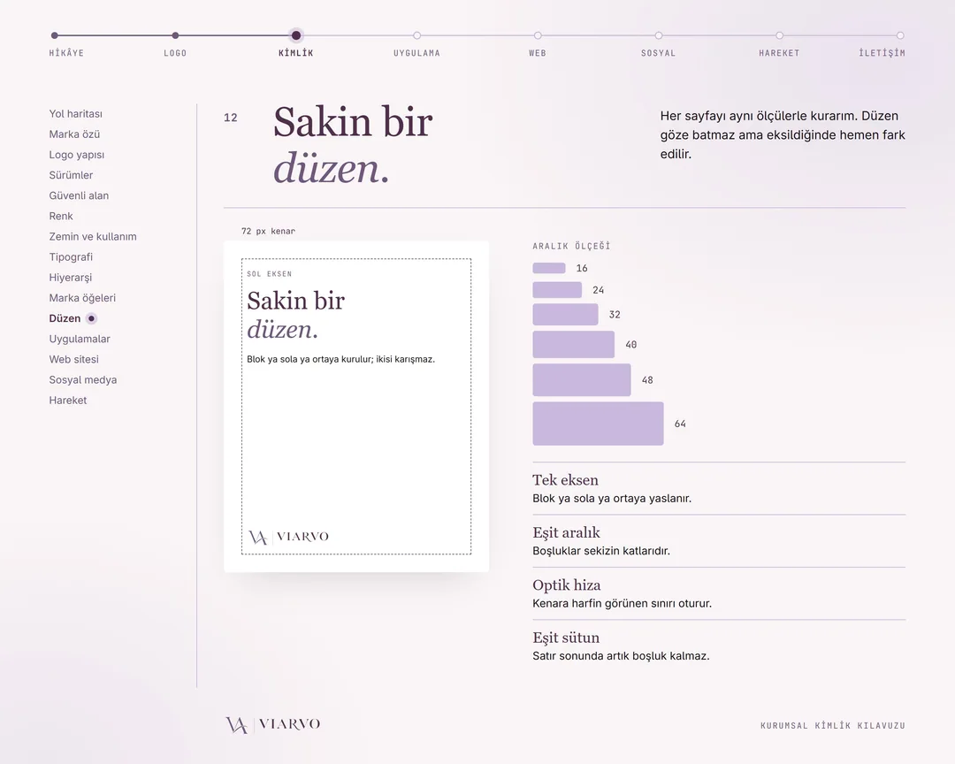Select Hiyerarşi in the sidebar

tap(70, 277)
